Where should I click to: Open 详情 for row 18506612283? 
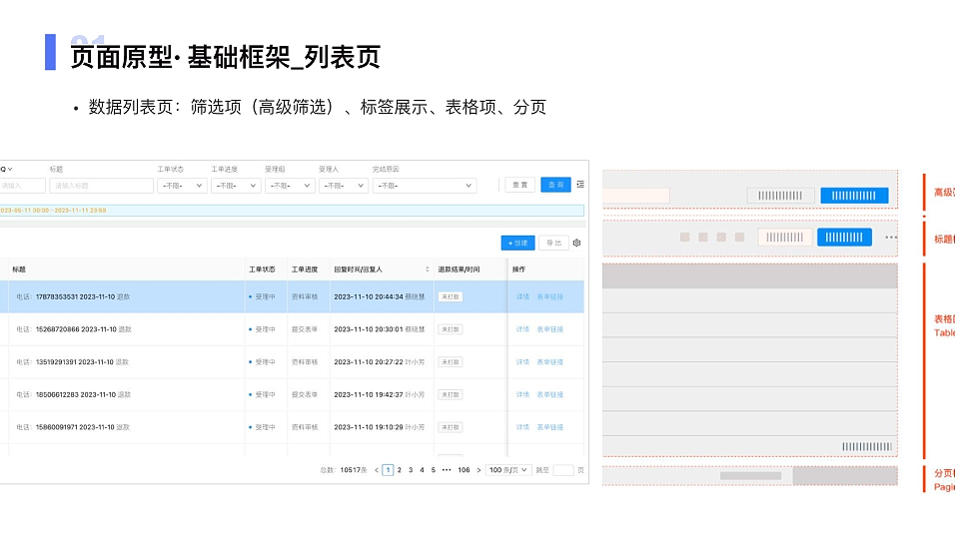(522, 395)
